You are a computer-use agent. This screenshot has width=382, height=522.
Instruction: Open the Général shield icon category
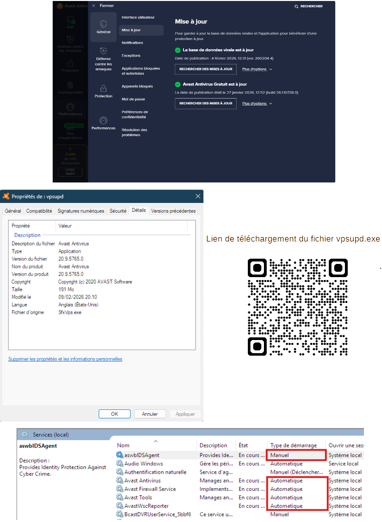point(103,24)
